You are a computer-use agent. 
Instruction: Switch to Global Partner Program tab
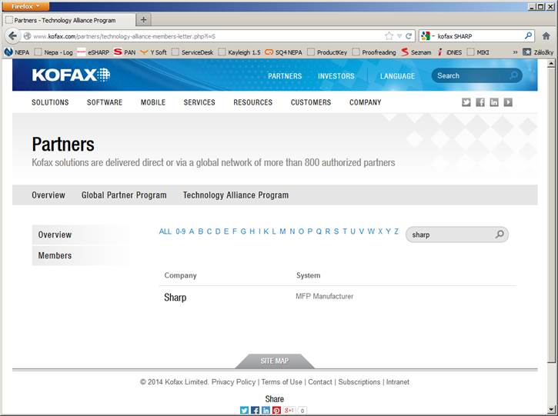point(124,195)
